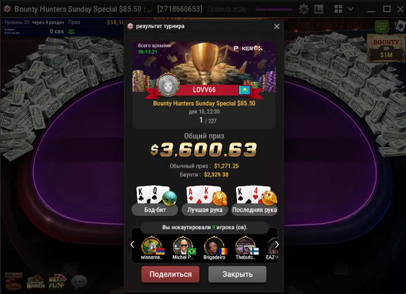
Task: Click Поделиться button
Action: (171, 274)
